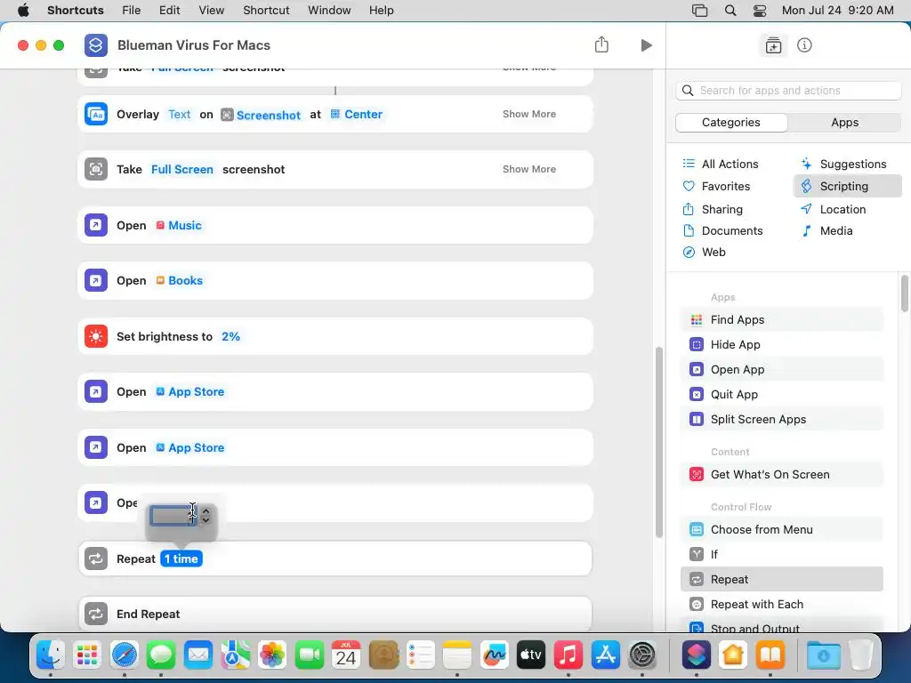Change Center position of overlay
This screenshot has height=683, width=911.
pyautogui.click(x=356, y=115)
